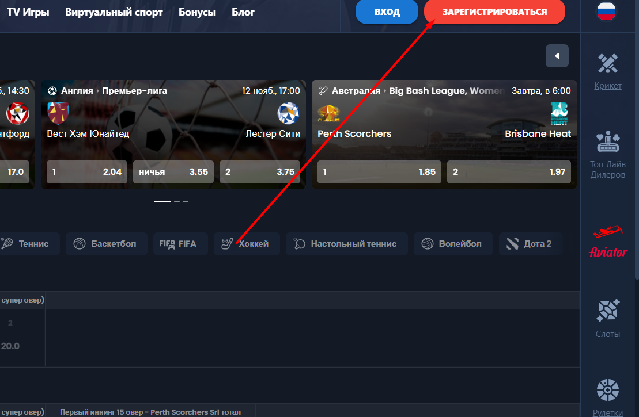
Task: Click Brisbane Heat team name
Action: click(538, 133)
